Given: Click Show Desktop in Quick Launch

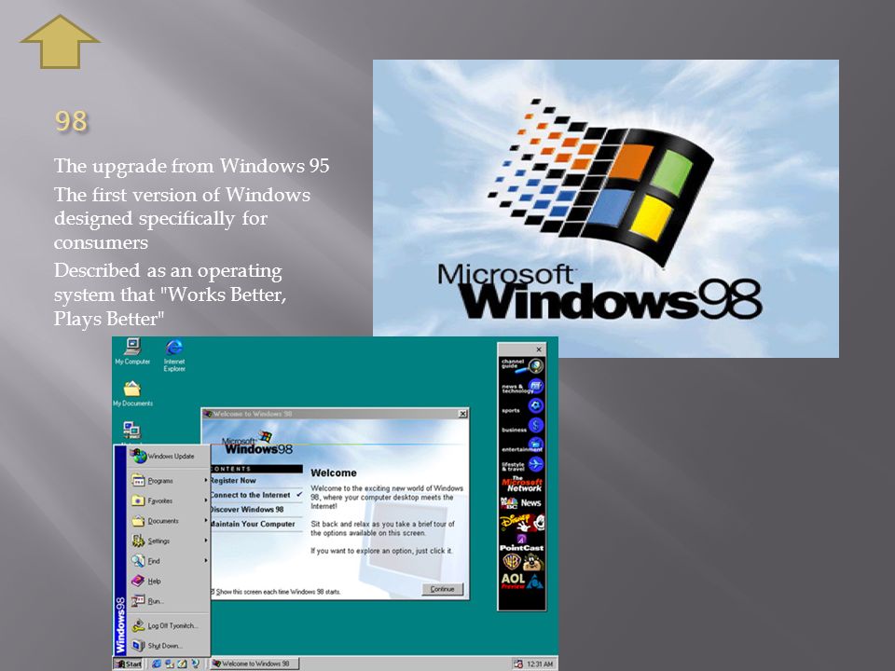Looking at the screenshot, I should point(183,664).
